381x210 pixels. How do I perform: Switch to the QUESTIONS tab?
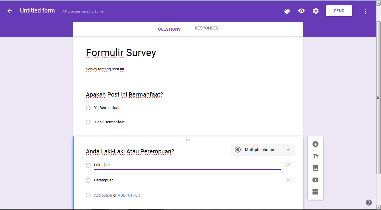pos(169,29)
